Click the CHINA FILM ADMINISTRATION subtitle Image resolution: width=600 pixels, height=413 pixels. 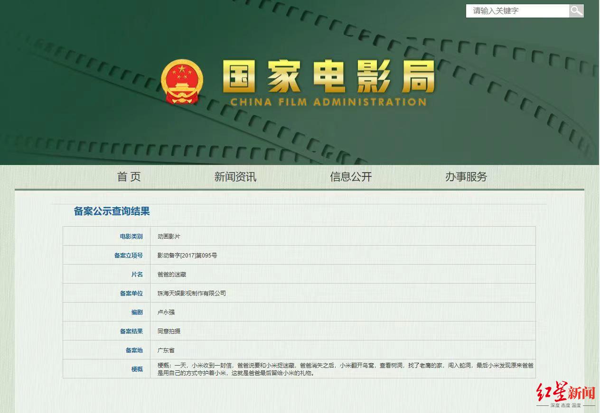[328, 102]
